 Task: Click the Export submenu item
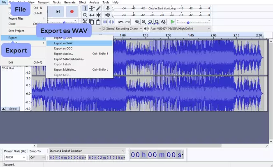(x=23, y=38)
